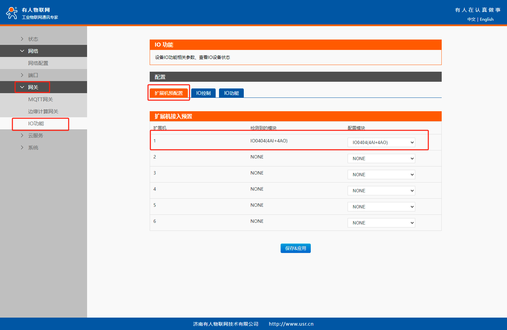The width and height of the screenshot is (507, 330).
Task: Switch language to English
Action: [x=487, y=19]
